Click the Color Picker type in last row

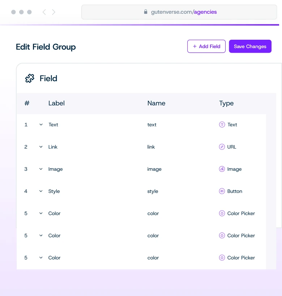241,258
